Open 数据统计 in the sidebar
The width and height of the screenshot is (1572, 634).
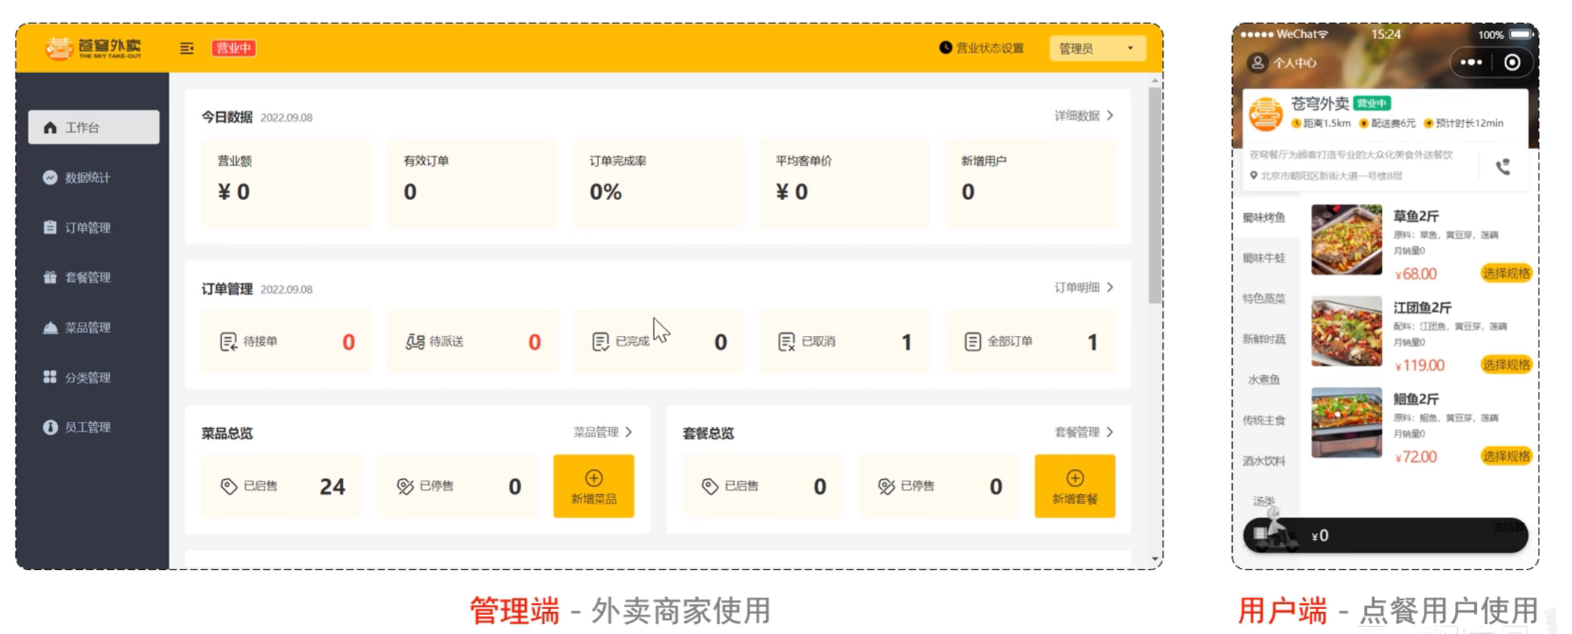[87, 177]
